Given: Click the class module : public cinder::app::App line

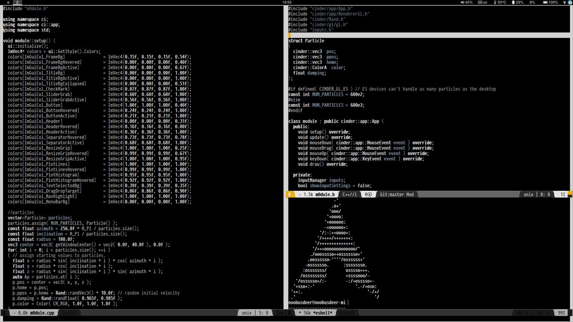Looking at the screenshot, I should tap(336, 121).
